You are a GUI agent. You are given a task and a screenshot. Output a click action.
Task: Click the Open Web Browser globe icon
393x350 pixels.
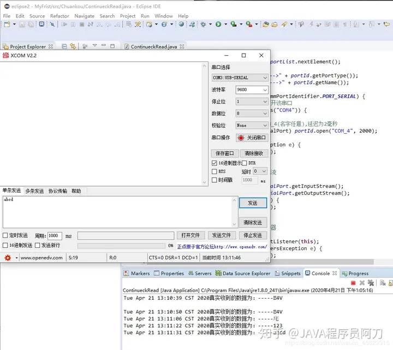[x=181, y=25]
